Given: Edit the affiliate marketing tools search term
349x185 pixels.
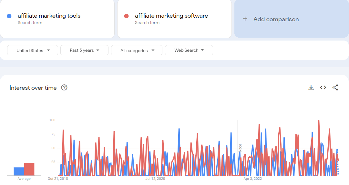Looking at the screenshot, I should [x=49, y=16].
